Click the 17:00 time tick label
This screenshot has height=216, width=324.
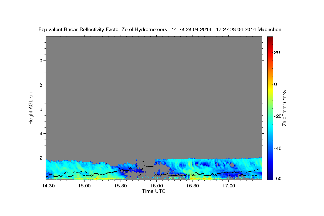[229, 186]
